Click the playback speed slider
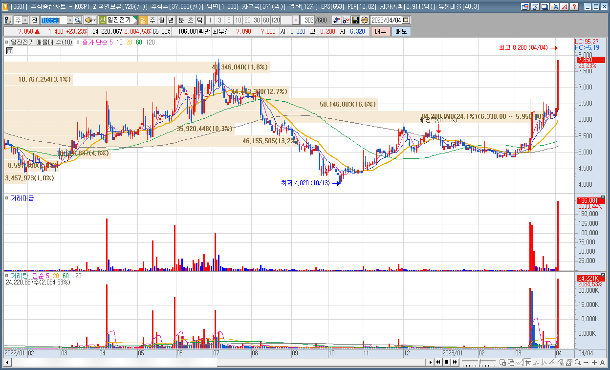The height and width of the screenshot is (370, 610). point(479,362)
